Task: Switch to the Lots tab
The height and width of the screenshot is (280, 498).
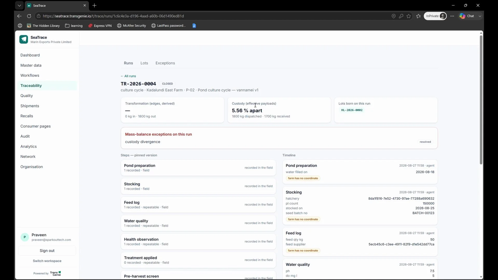Action: click(144, 63)
